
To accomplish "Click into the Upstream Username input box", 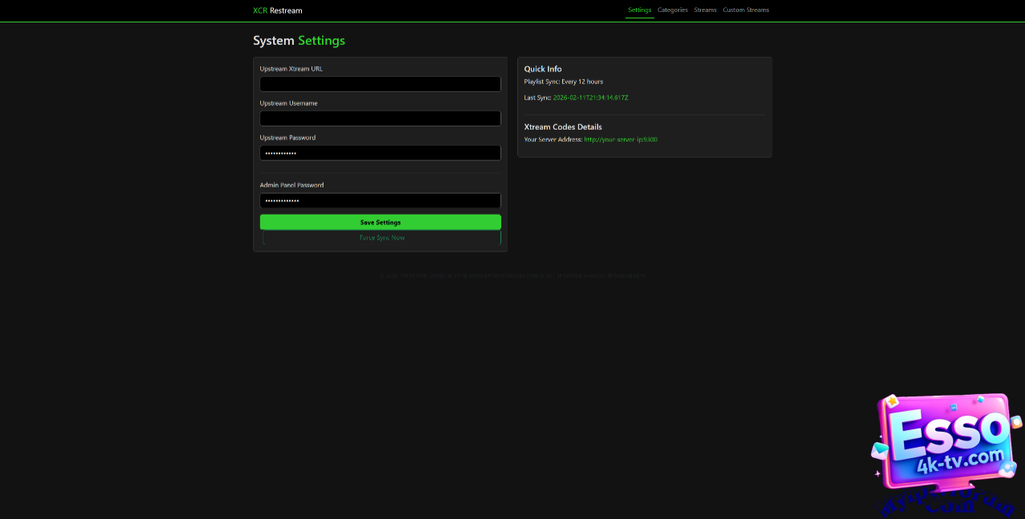I will 380,119.
